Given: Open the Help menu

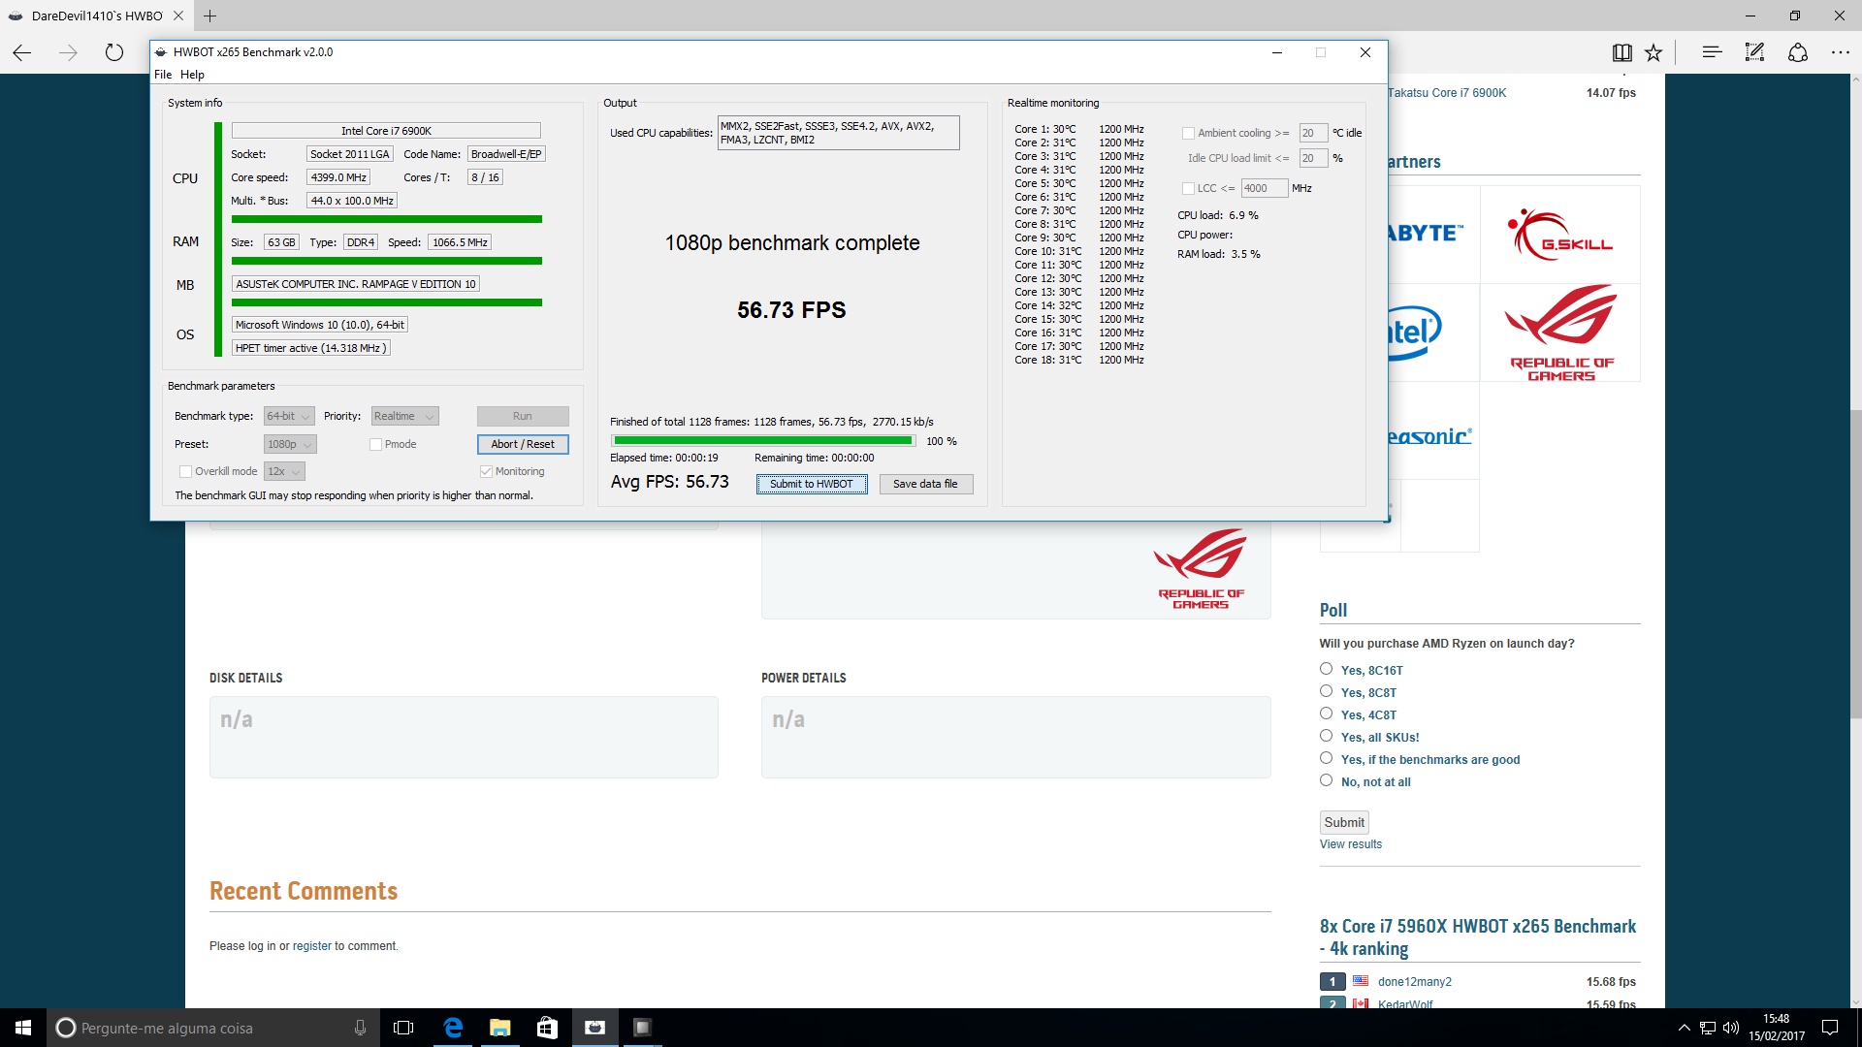Looking at the screenshot, I should coord(192,75).
